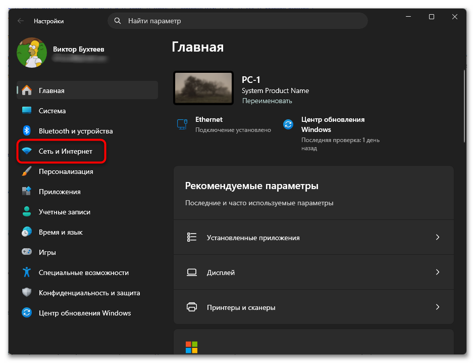Click the Bluetooth icon in sidebar
Screen dimensions: 475x363
click(27, 130)
